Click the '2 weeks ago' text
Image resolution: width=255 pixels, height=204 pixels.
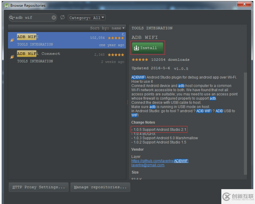(x=113, y=62)
